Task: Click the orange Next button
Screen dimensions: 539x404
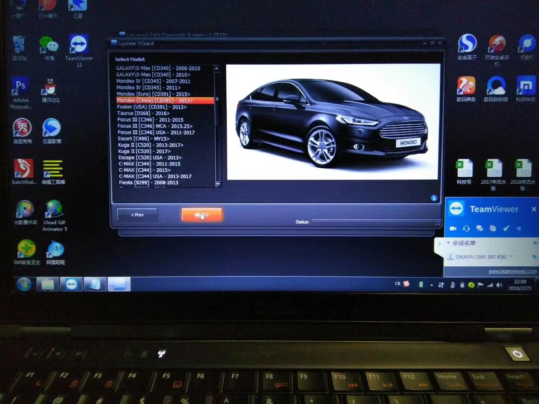Action: point(202,215)
